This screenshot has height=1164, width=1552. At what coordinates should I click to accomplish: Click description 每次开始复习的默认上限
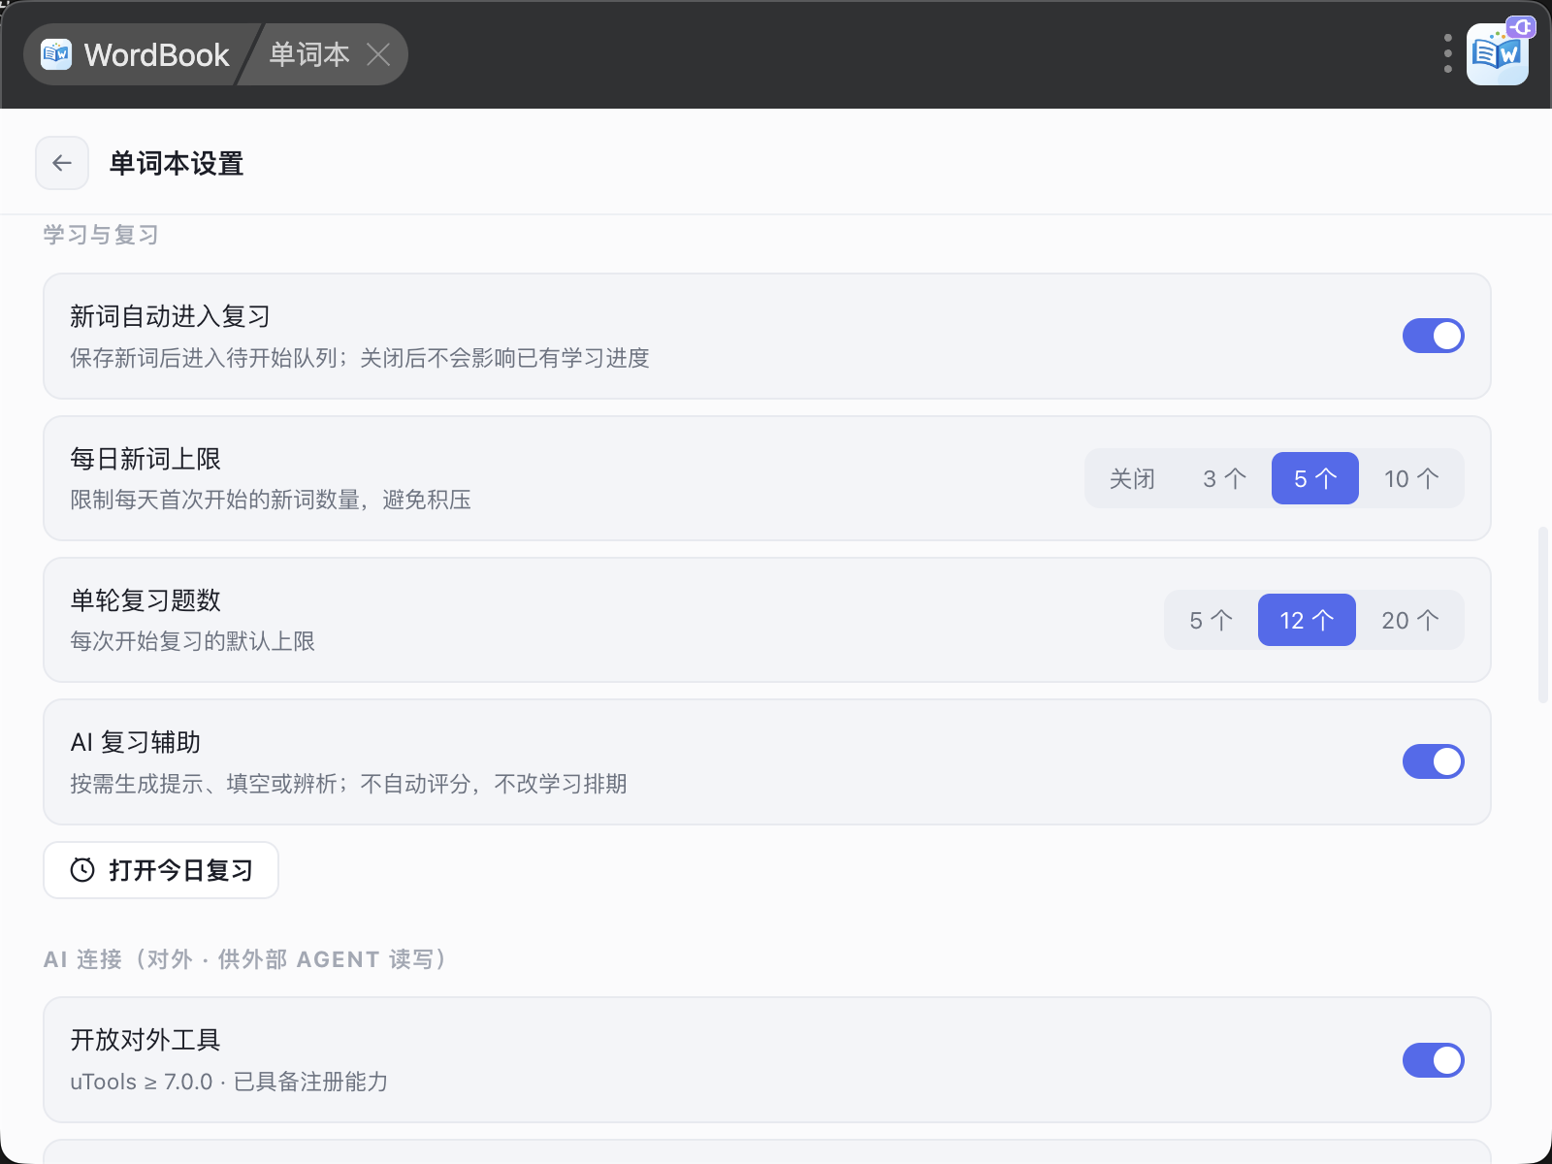(x=192, y=641)
